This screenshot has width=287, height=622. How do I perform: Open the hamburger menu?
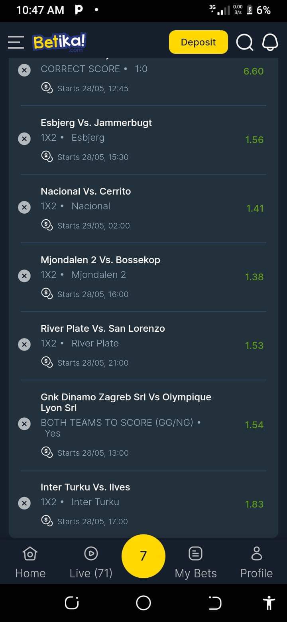(16, 42)
